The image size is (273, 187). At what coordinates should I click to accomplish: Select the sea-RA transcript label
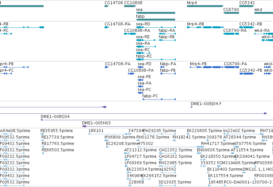click(x=143, y=43)
